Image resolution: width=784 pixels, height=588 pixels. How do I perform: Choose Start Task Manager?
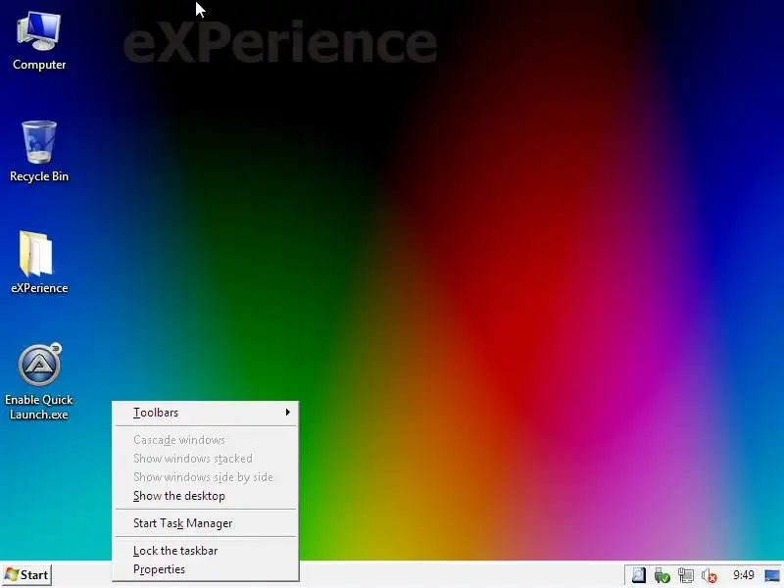coord(206,523)
